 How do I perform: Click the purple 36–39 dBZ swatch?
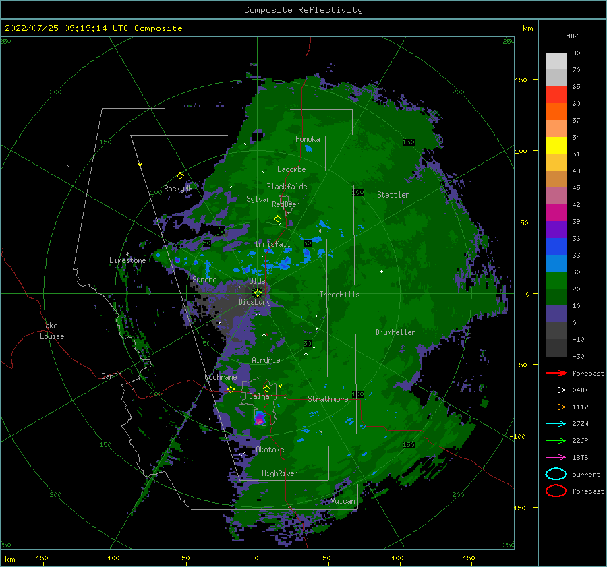click(x=556, y=229)
